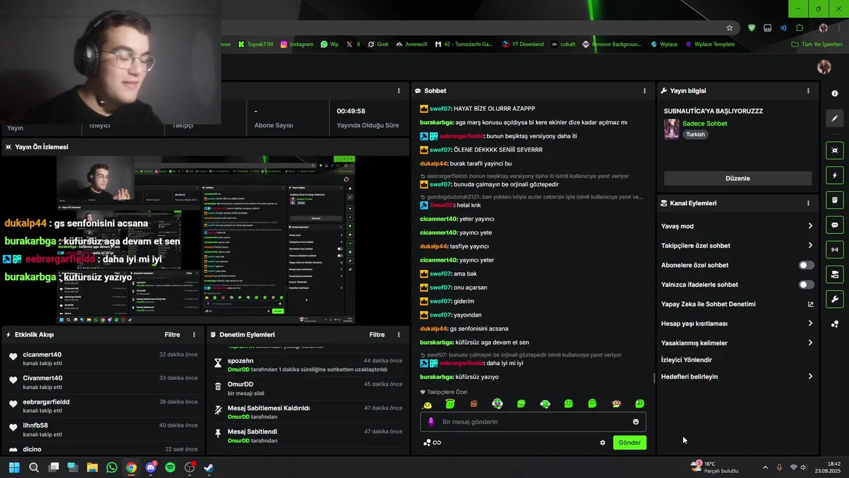
Task: Click the server storage icon in right sidebar
Action: point(835,274)
